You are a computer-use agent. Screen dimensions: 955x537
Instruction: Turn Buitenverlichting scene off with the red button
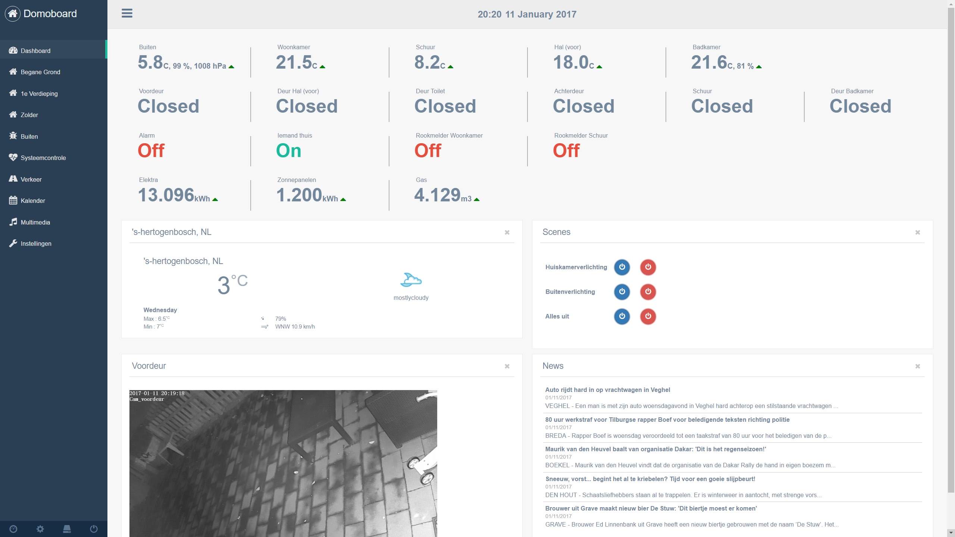point(648,292)
